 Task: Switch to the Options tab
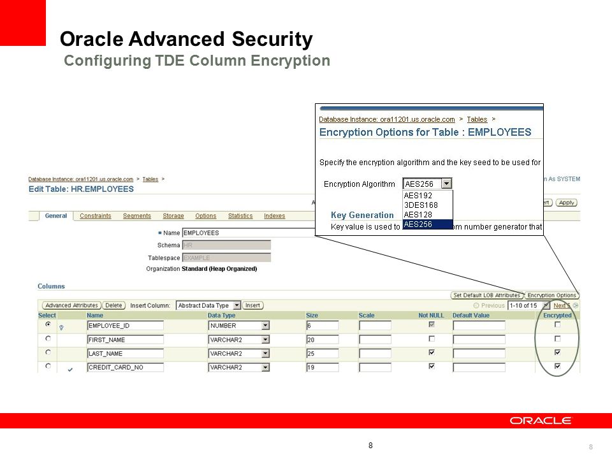(206, 216)
